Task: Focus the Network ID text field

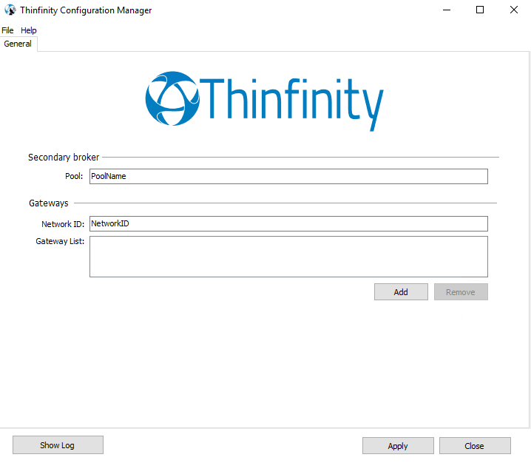Action: coord(288,223)
